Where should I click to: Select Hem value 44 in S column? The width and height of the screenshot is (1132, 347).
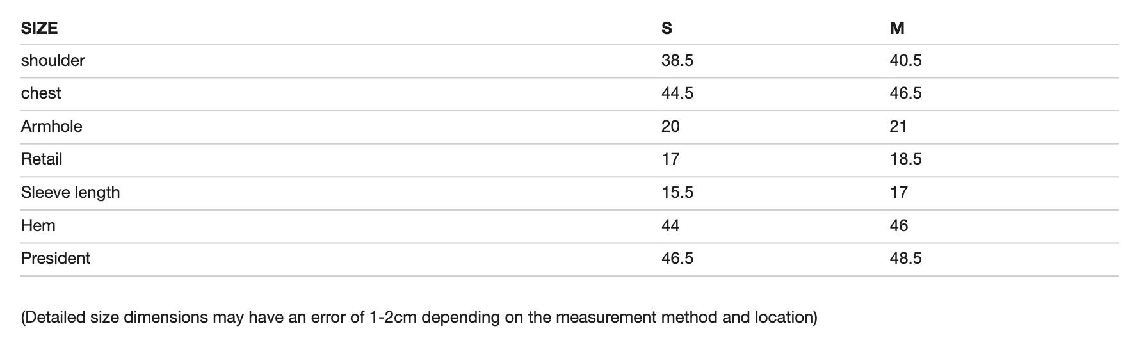tap(670, 225)
